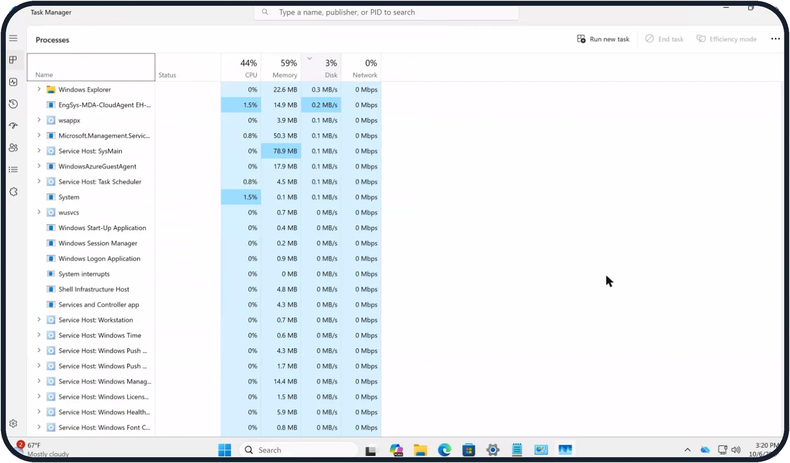
Task: Open the hamburger navigation menu
Action: click(x=13, y=38)
